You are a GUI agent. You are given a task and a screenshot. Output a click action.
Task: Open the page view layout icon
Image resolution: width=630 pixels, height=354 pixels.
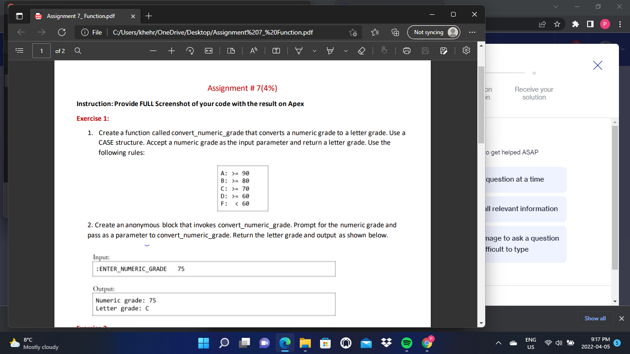[231, 51]
